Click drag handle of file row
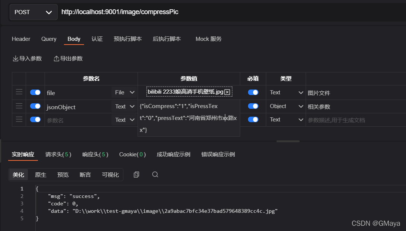The height and width of the screenshot is (231, 406). click(19, 92)
